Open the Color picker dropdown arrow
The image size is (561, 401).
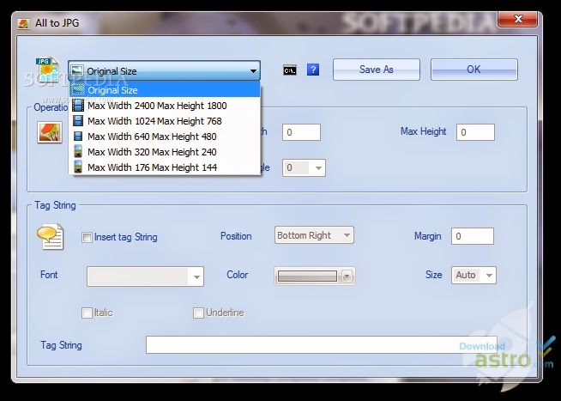point(347,276)
